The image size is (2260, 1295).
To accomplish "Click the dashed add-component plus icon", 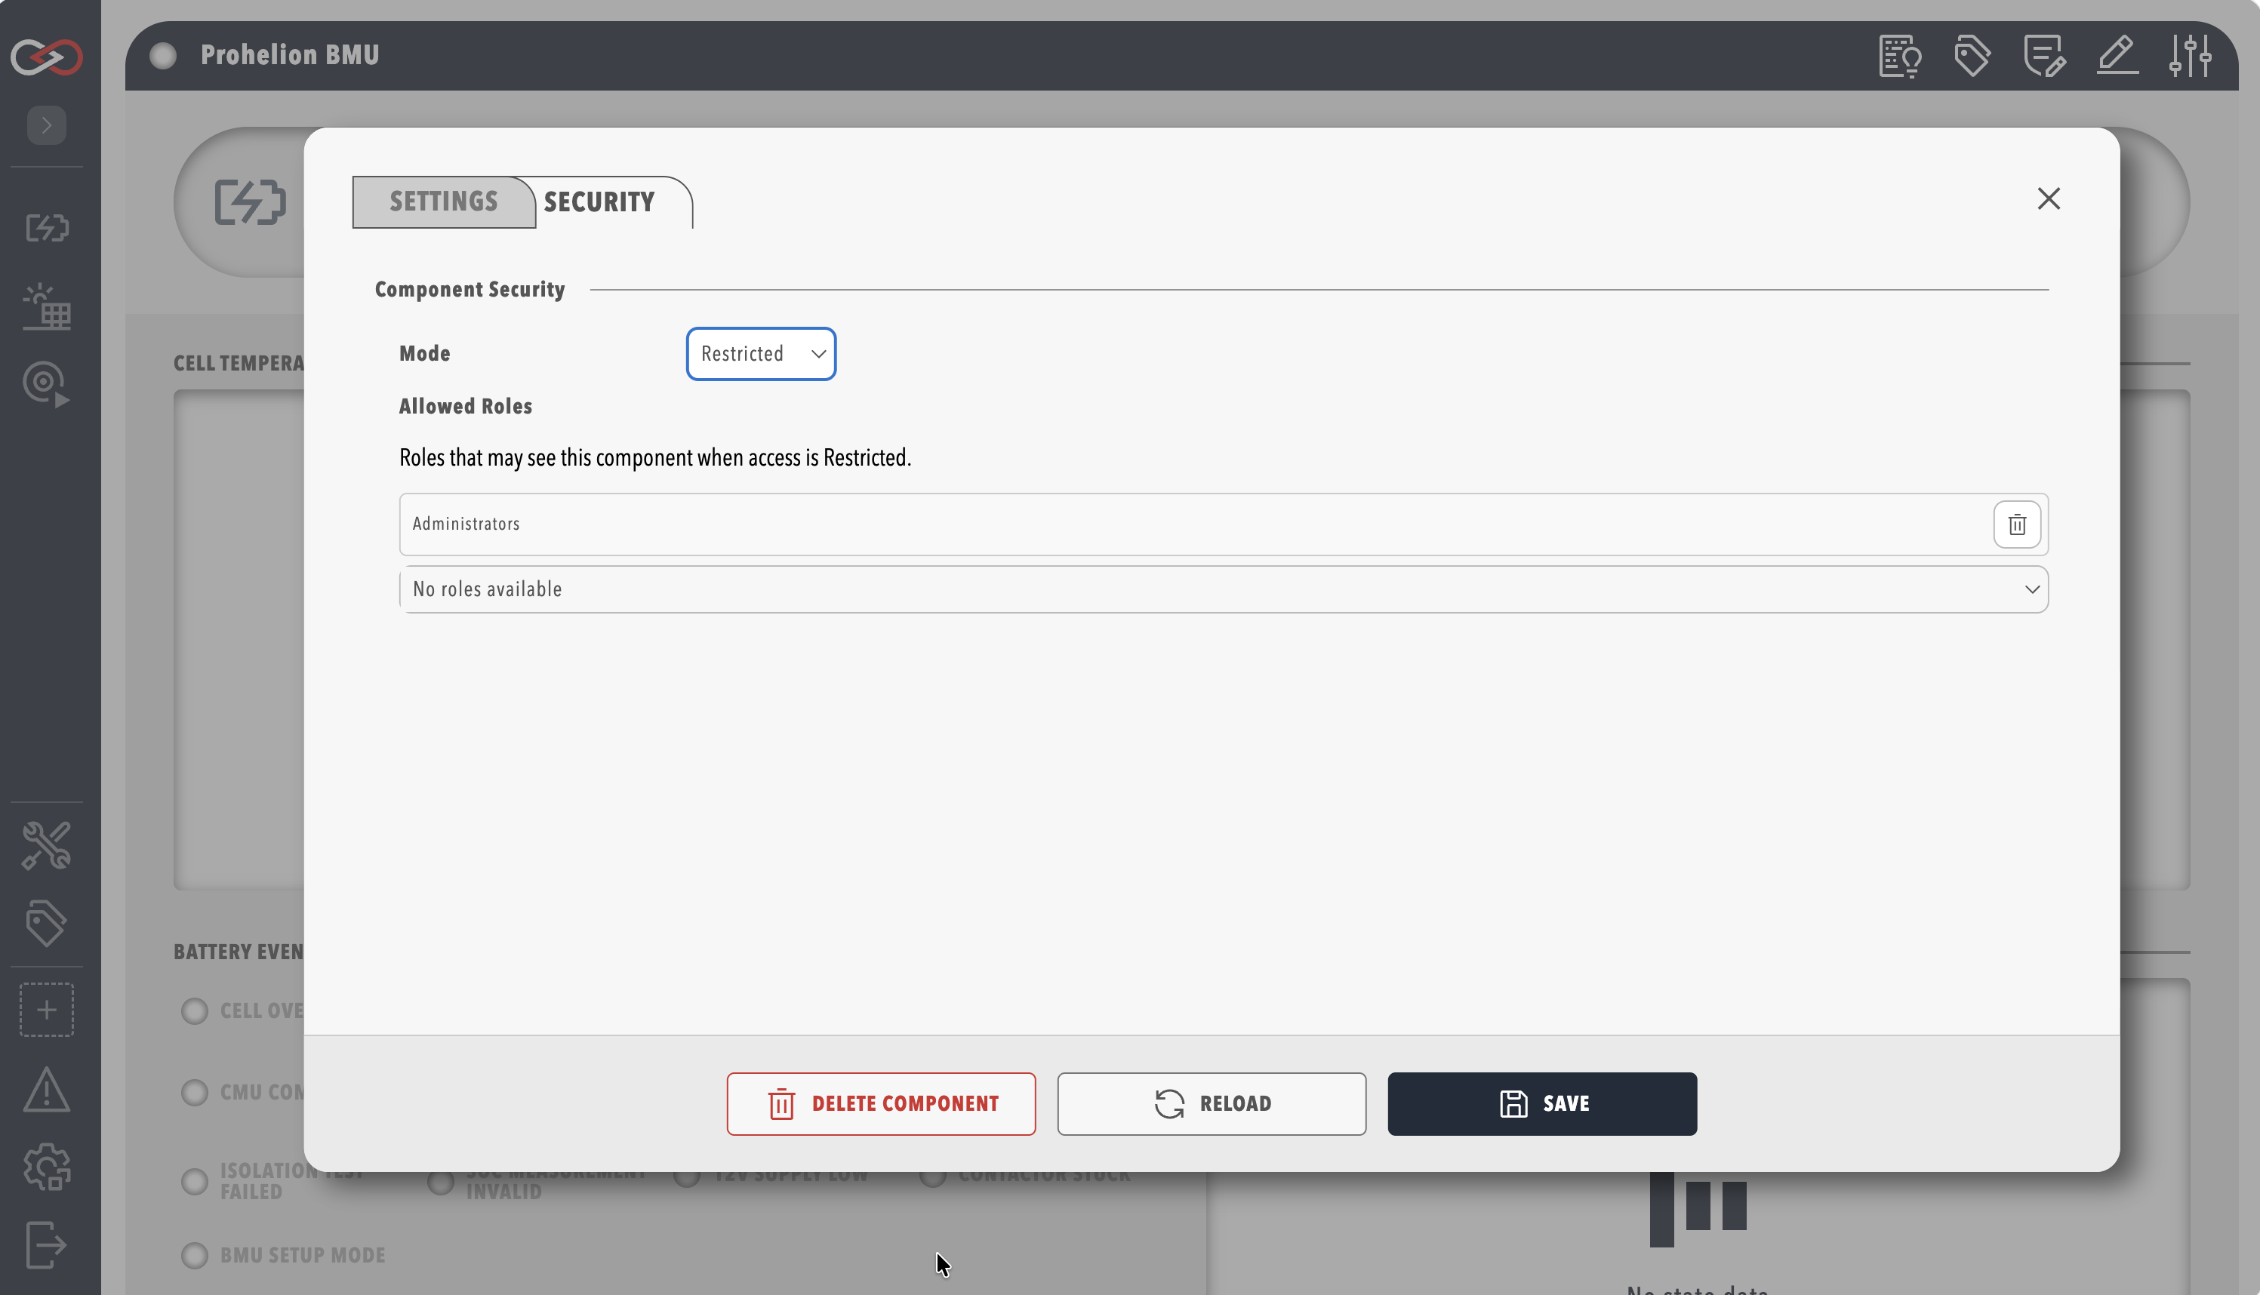I will pyautogui.click(x=46, y=1010).
